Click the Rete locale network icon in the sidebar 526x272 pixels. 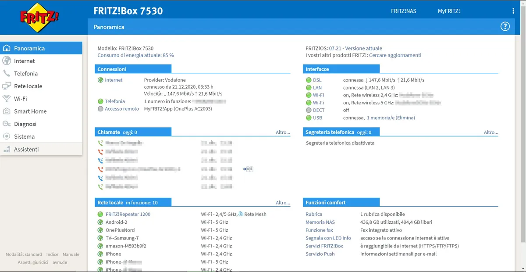point(7,86)
